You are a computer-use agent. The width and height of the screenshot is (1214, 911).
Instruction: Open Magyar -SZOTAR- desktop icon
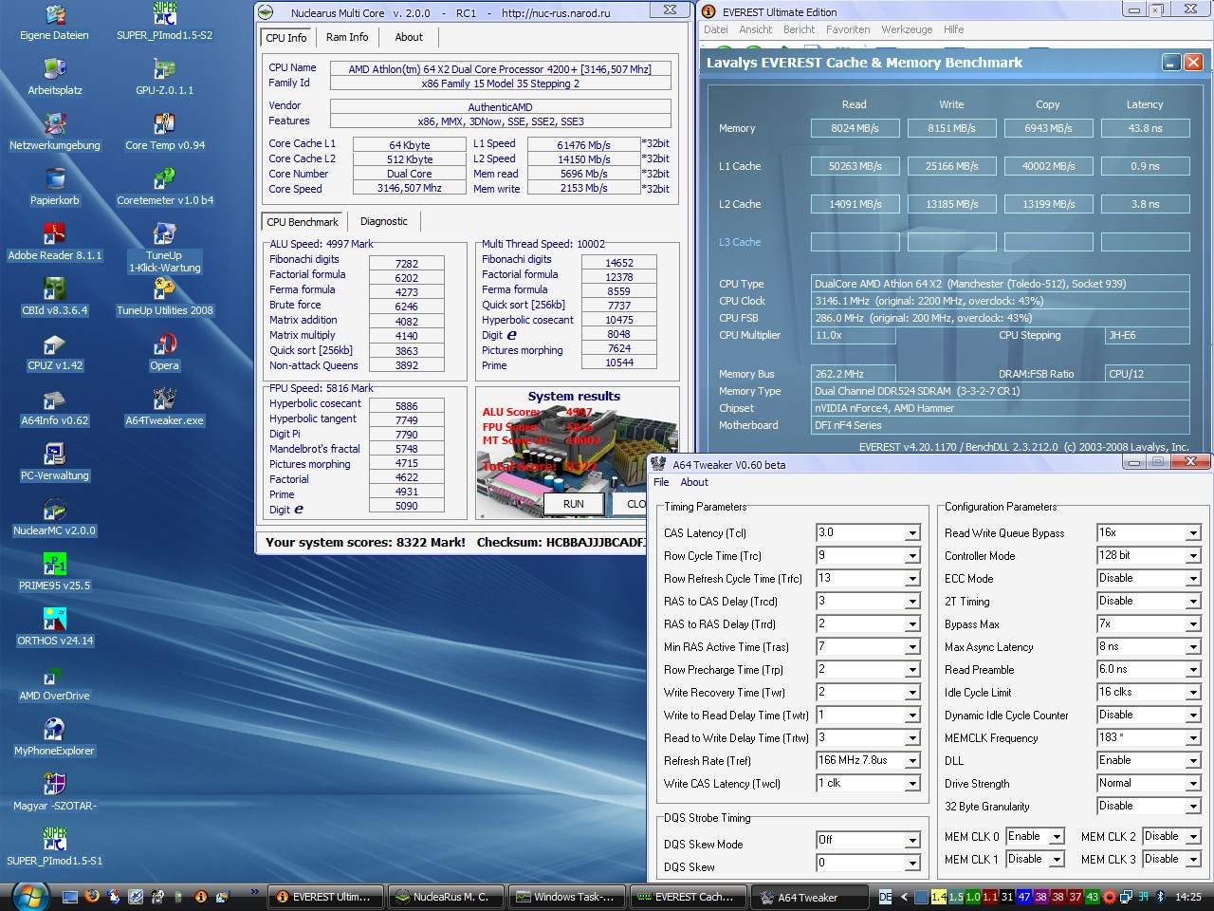coord(54,793)
